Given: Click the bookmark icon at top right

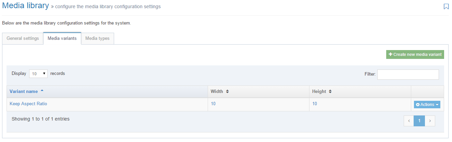Looking at the screenshot, I should (x=446, y=6).
